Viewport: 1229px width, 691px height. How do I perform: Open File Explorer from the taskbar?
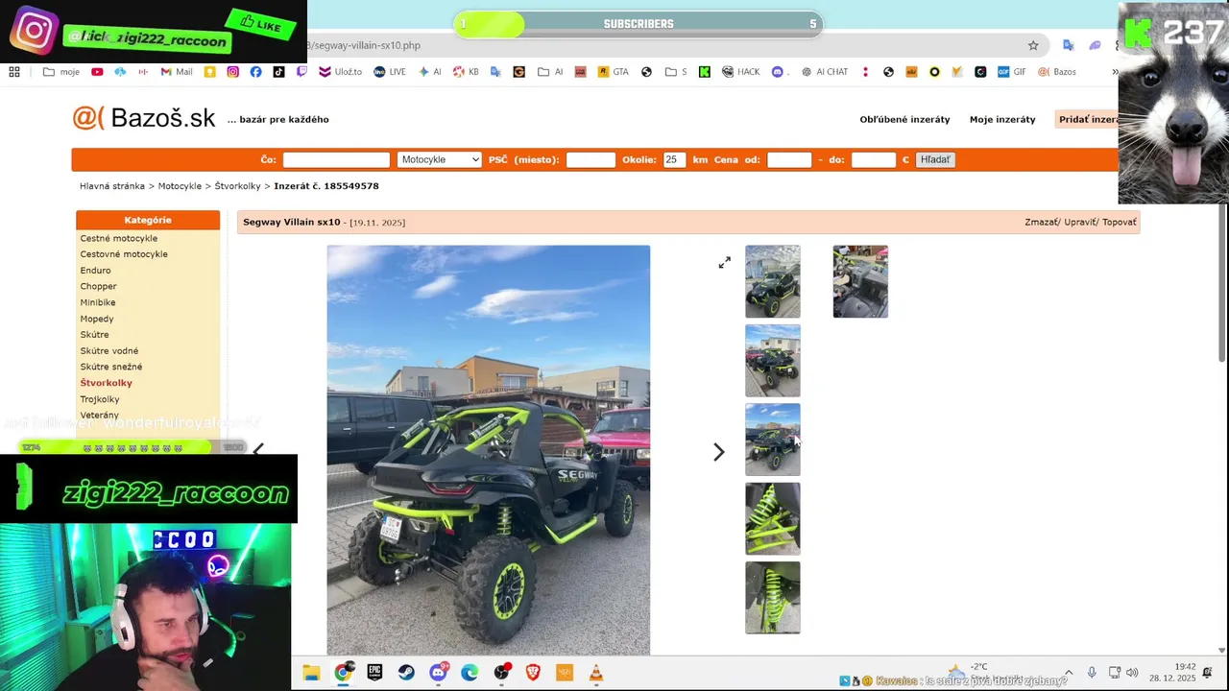[x=311, y=673]
